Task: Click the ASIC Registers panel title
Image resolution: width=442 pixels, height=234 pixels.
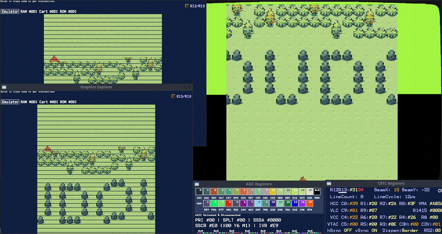Action: click(x=258, y=184)
